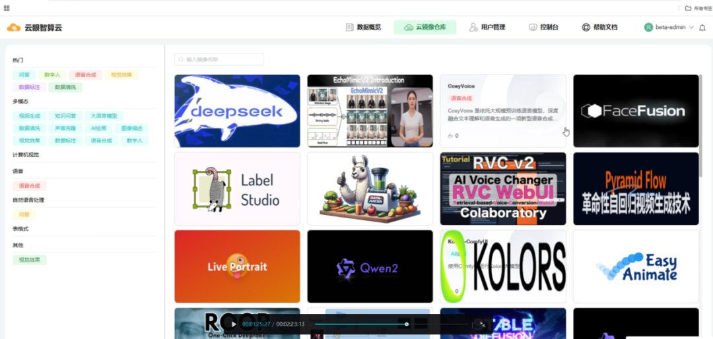Click the magnifier icon in the search box

[x=181, y=59]
